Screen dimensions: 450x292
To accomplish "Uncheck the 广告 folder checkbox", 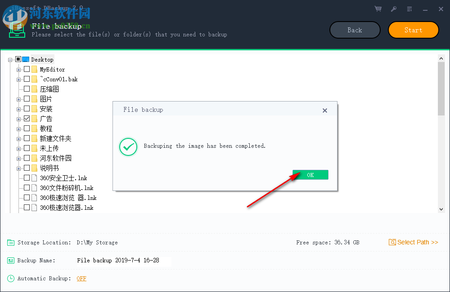I will [x=26, y=118].
